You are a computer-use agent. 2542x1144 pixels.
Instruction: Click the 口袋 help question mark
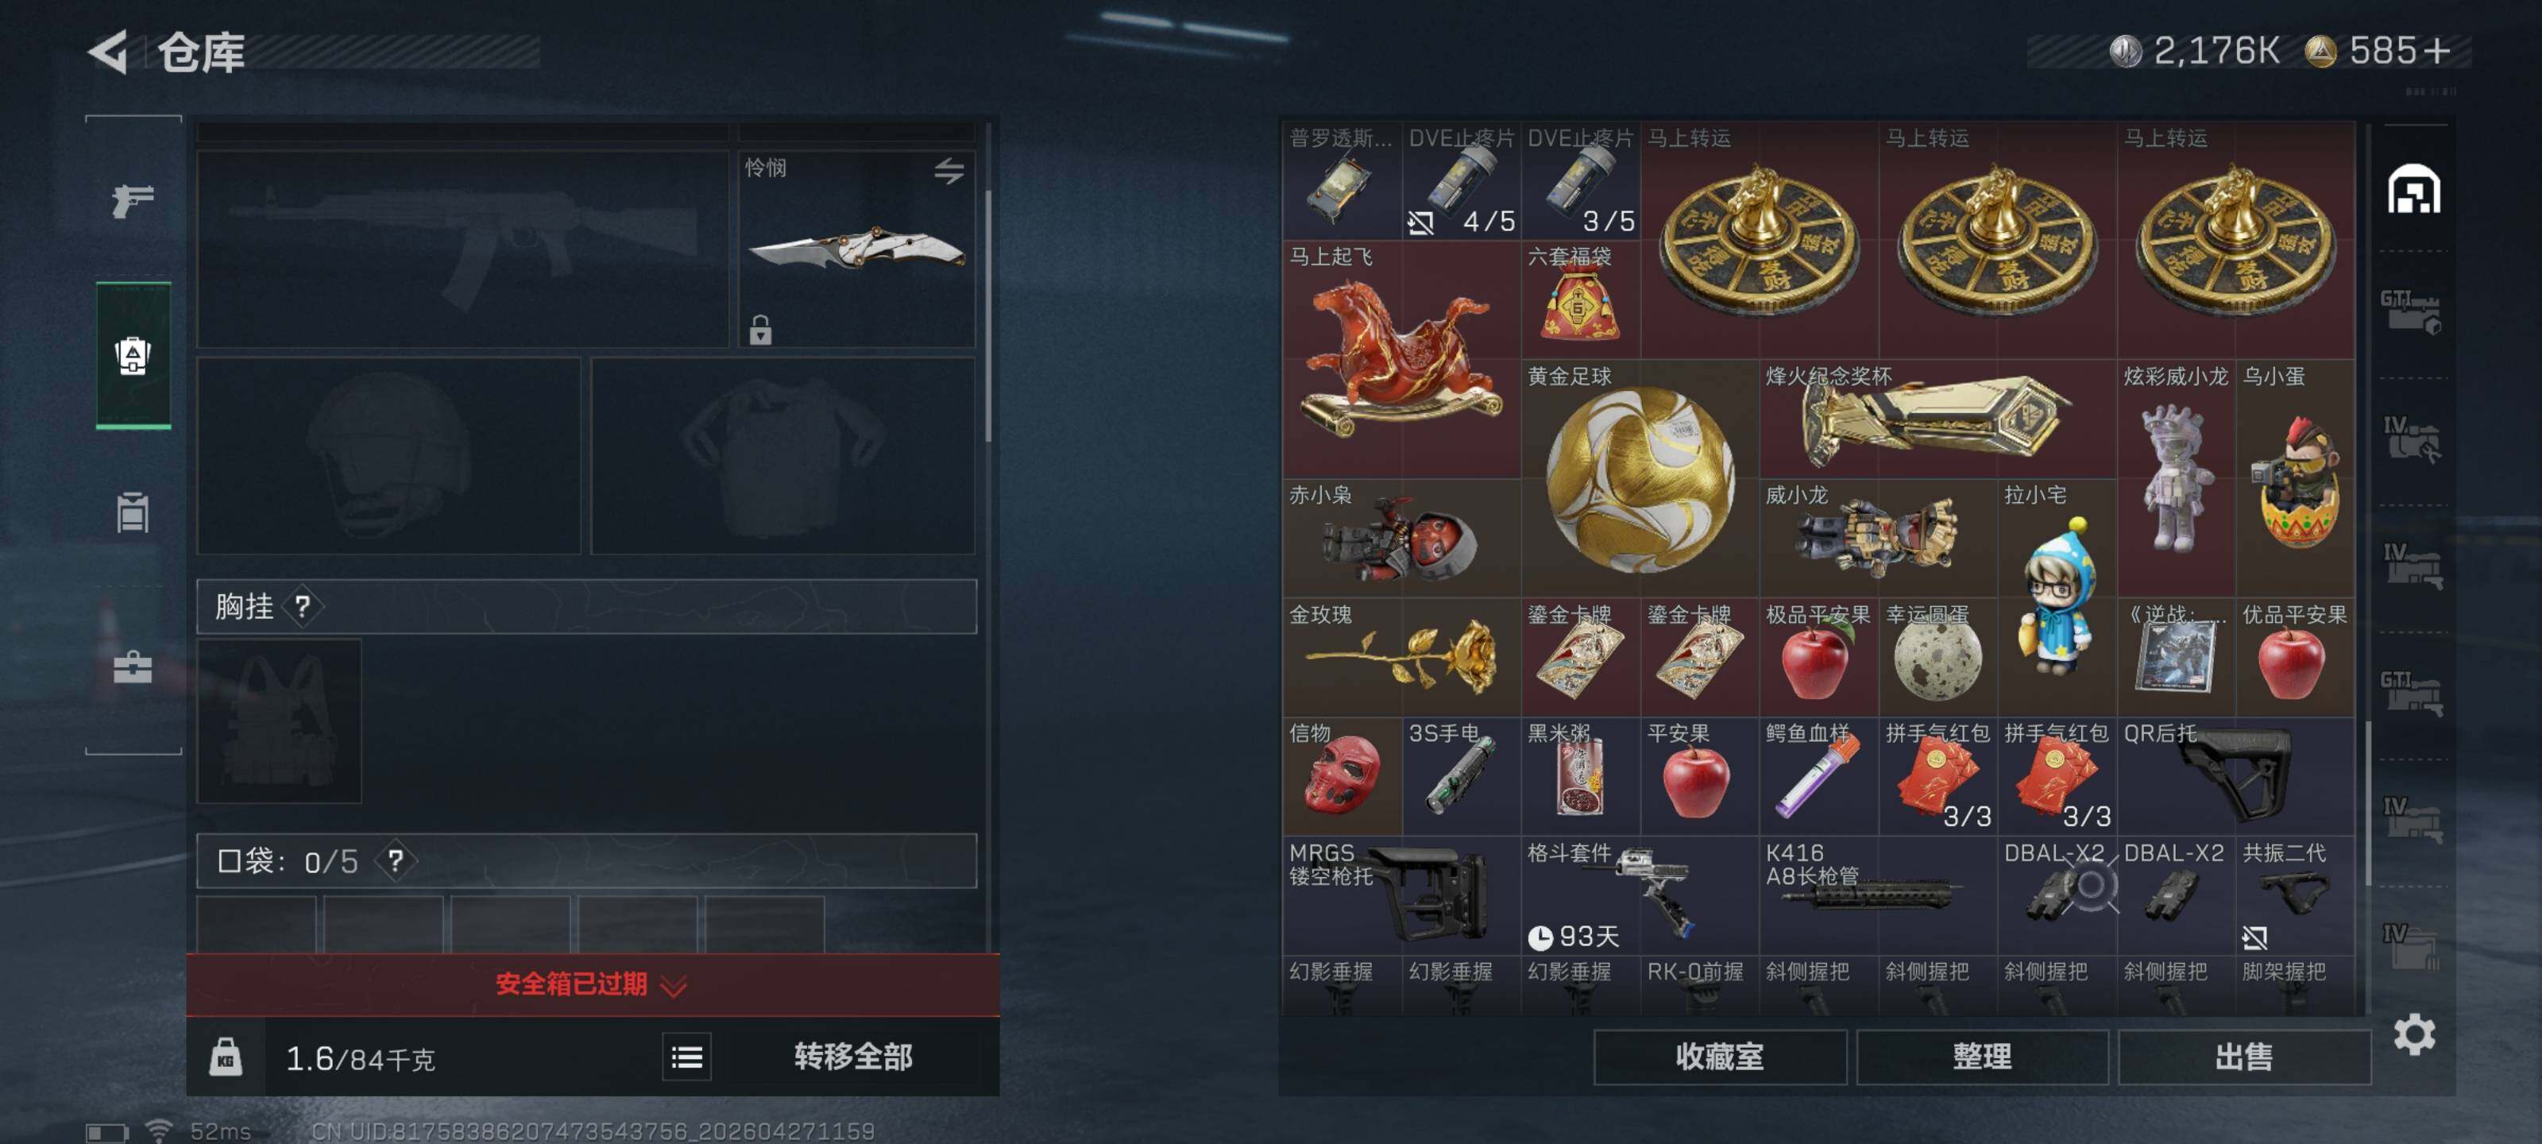click(395, 860)
